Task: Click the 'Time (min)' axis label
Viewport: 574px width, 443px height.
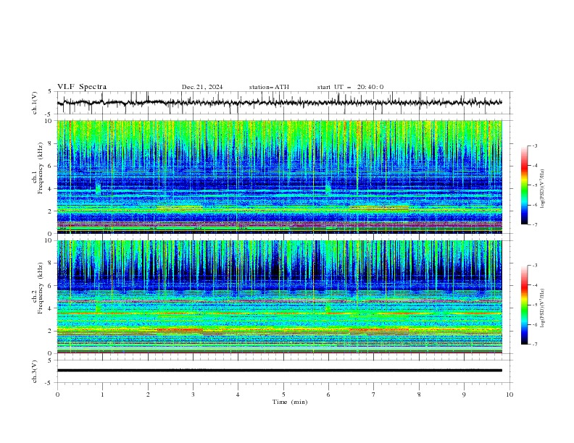Action: tap(290, 402)
